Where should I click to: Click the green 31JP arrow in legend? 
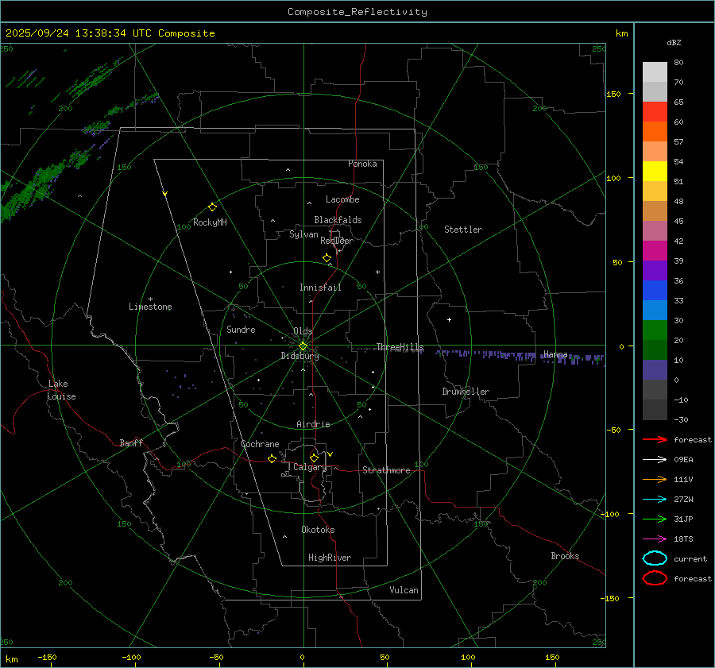point(655,519)
